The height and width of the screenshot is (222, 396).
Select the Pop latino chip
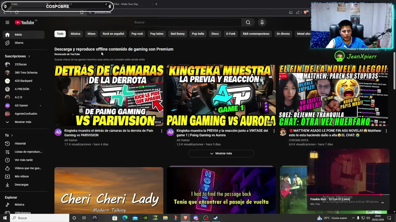click(x=157, y=34)
